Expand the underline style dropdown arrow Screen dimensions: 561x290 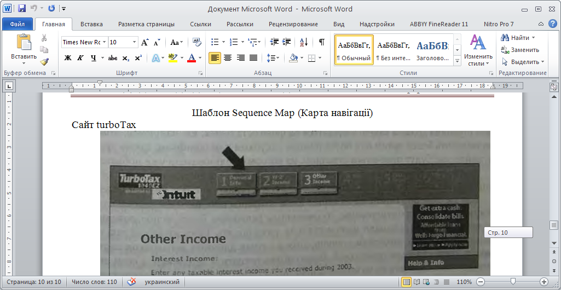(x=102, y=58)
